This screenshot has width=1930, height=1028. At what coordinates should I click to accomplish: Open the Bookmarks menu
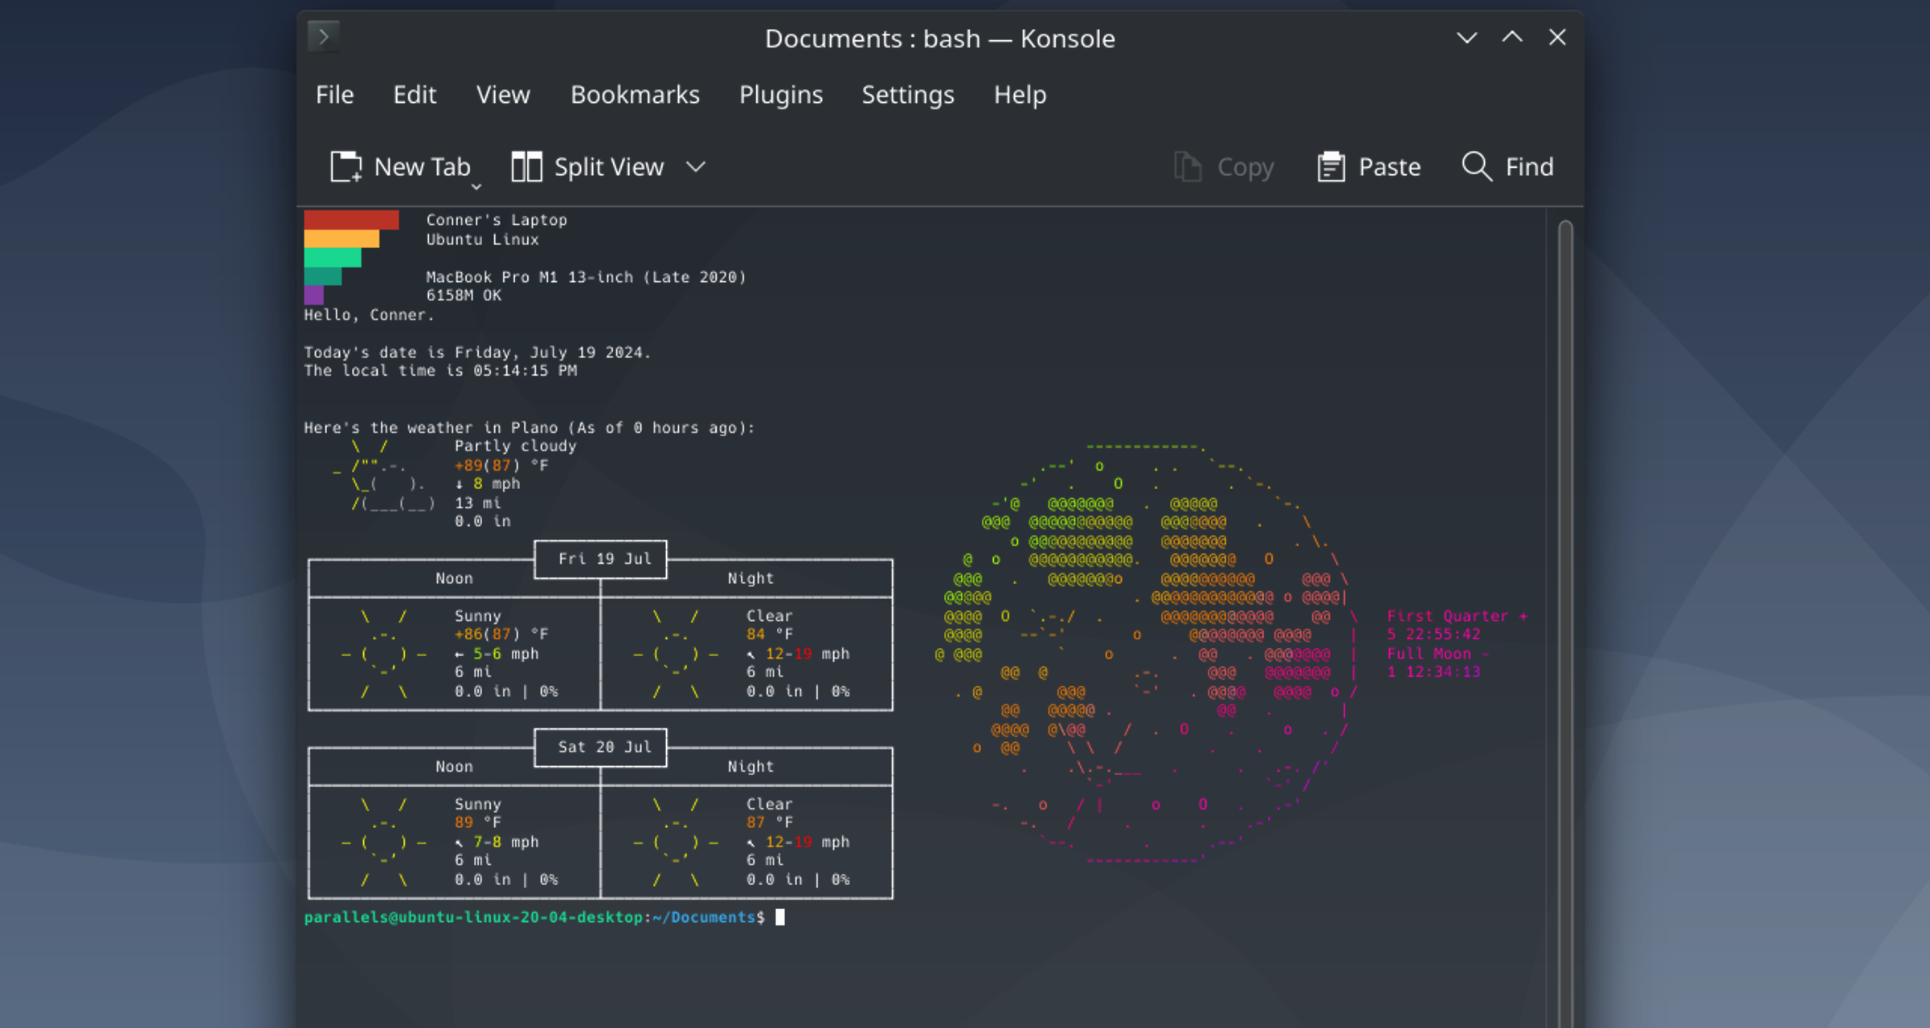[x=635, y=94]
